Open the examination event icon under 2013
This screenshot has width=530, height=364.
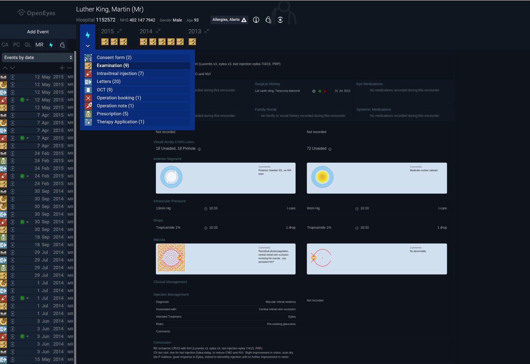click(192, 42)
